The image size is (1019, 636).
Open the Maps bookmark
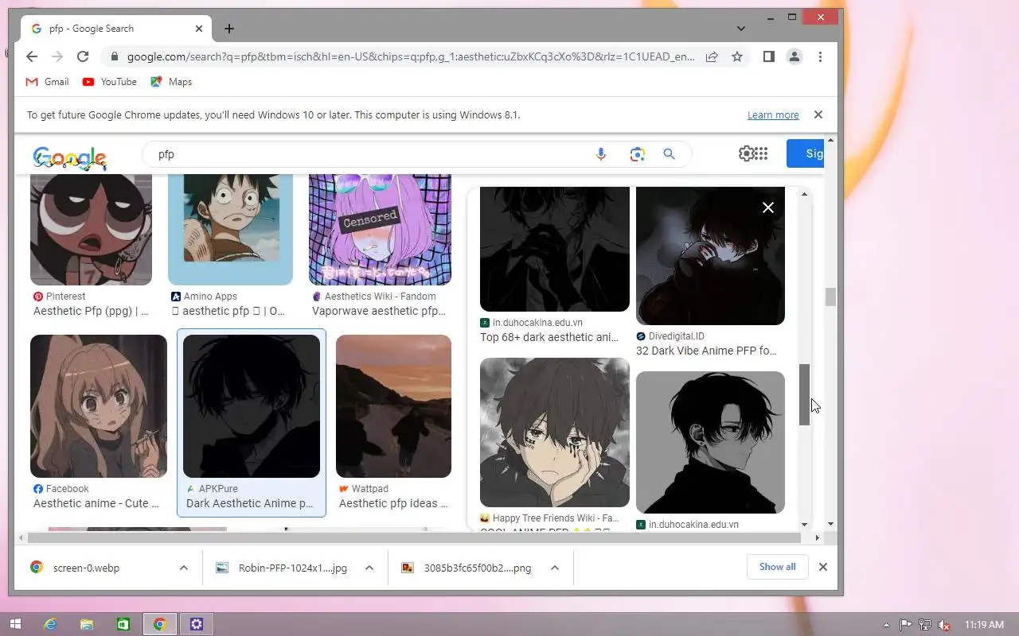(171, 82)
